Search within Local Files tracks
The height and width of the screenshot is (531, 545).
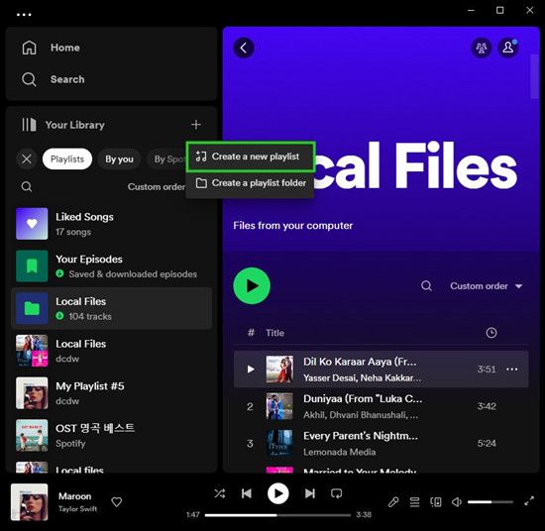(426, 286)
